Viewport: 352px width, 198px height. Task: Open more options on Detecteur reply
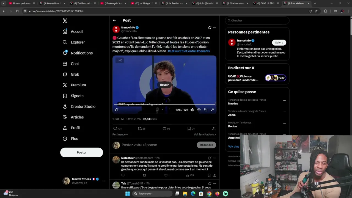[x=215, y=158]
